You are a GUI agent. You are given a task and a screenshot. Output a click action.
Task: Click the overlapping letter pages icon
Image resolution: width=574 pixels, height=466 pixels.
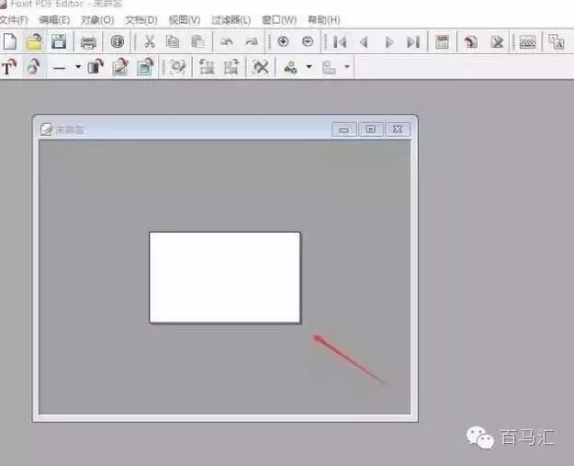556,41
